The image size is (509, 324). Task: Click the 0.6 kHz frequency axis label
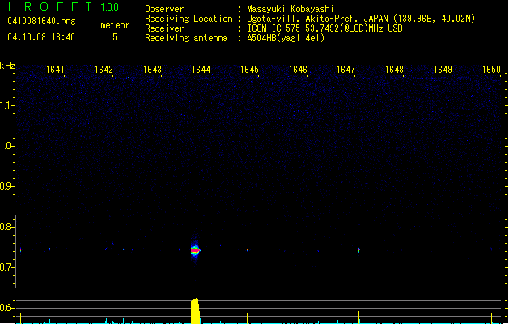pyautogui.click(x=6, y=308)
